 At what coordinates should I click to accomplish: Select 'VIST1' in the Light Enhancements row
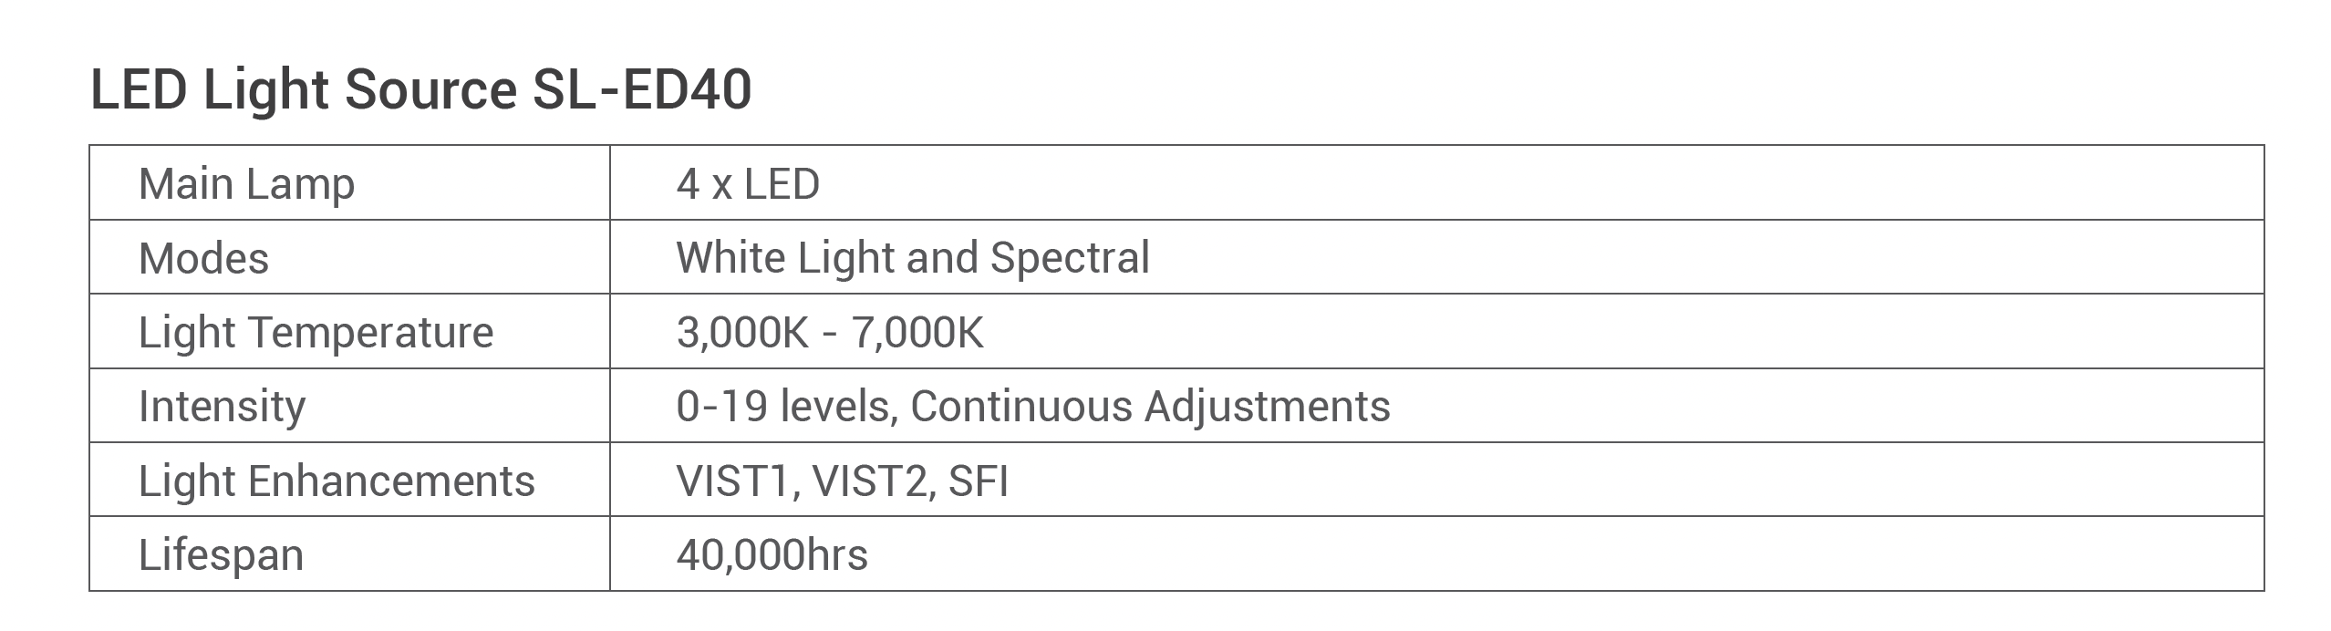click(x=732, y=481)
